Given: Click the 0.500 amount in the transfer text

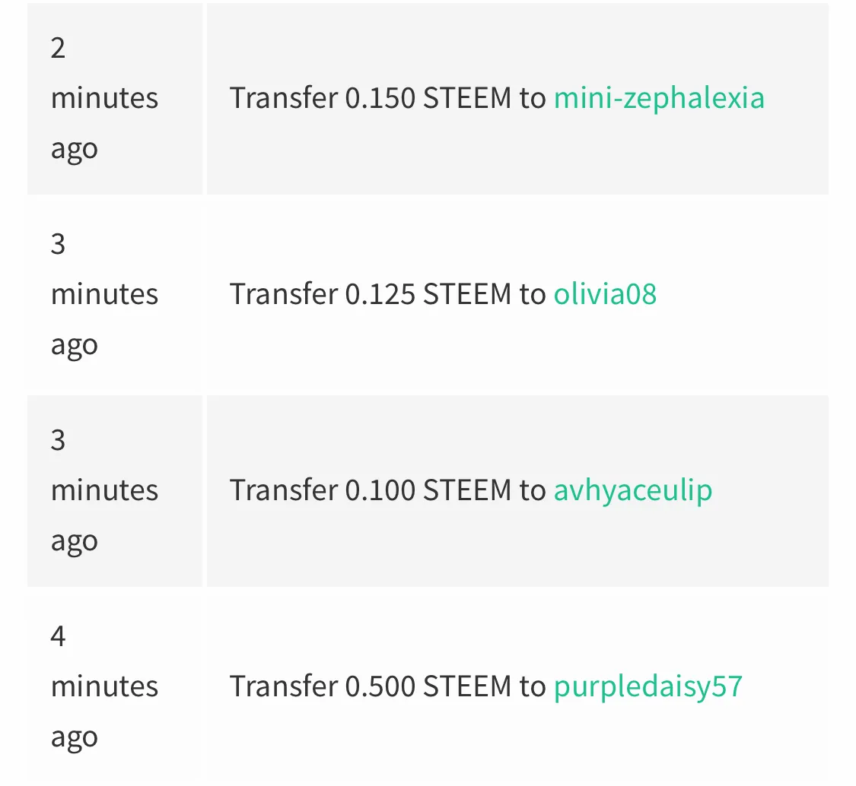Looking at the screenshot, I should point(380,686).
